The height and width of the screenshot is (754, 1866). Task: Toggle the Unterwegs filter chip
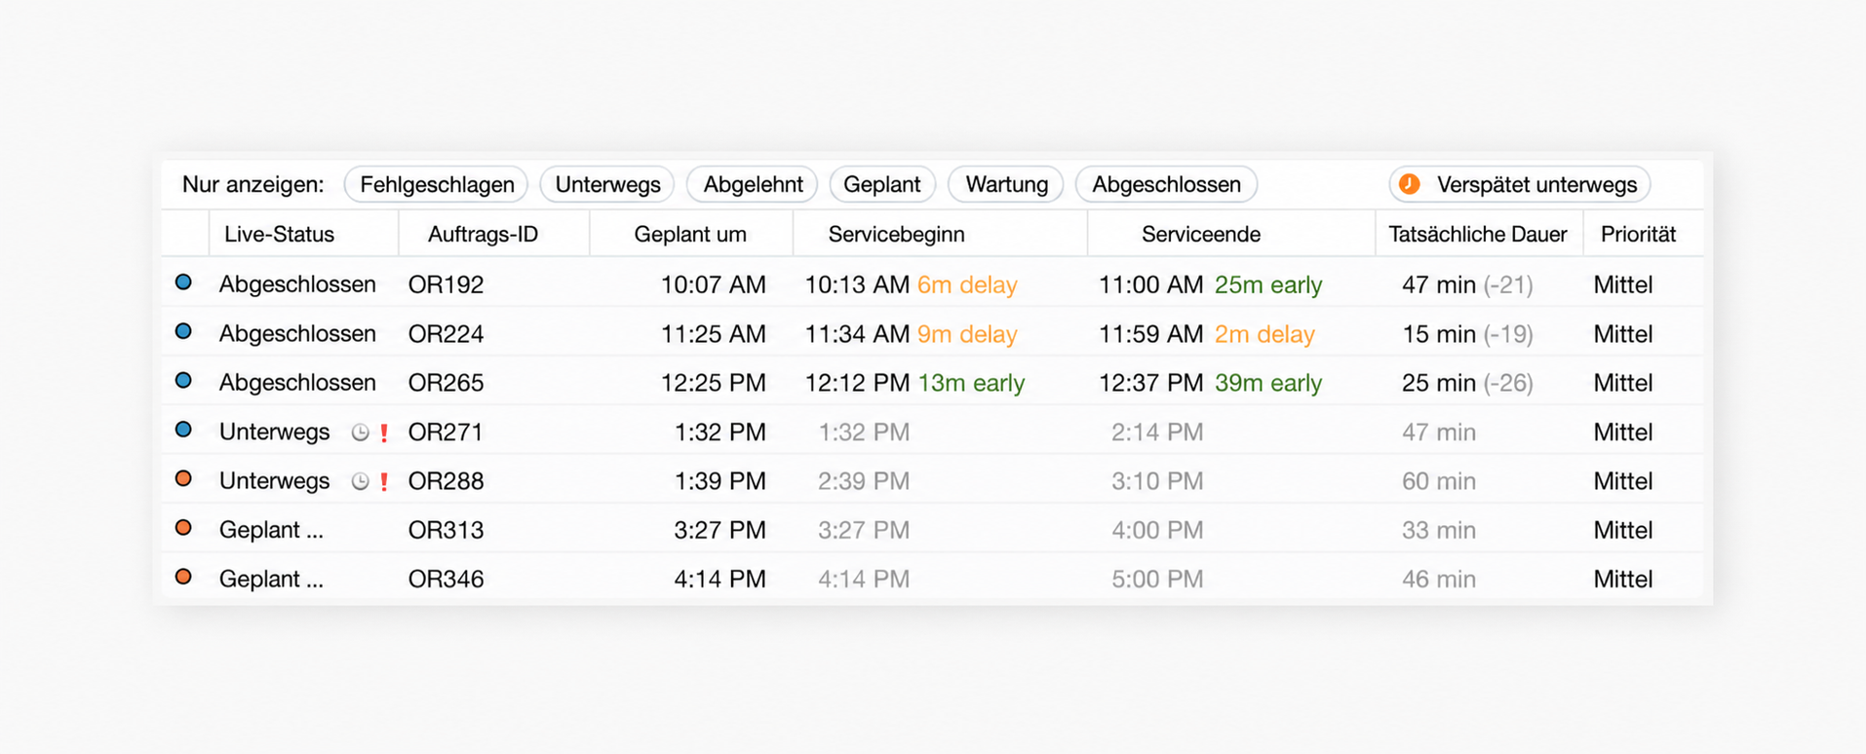[x=607, y=184]
